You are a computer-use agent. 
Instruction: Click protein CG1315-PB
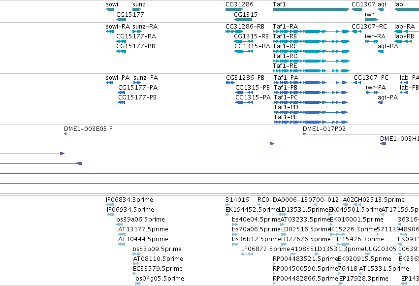pos(253,88)
